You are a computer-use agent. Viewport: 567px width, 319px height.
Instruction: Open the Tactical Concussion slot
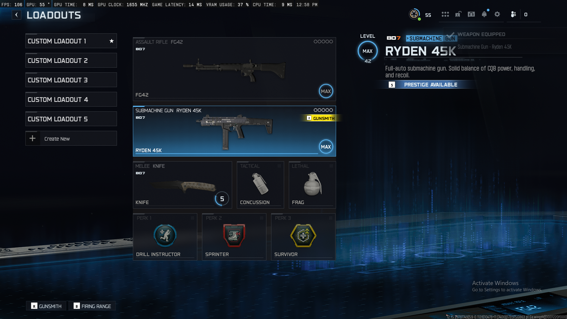260,185
